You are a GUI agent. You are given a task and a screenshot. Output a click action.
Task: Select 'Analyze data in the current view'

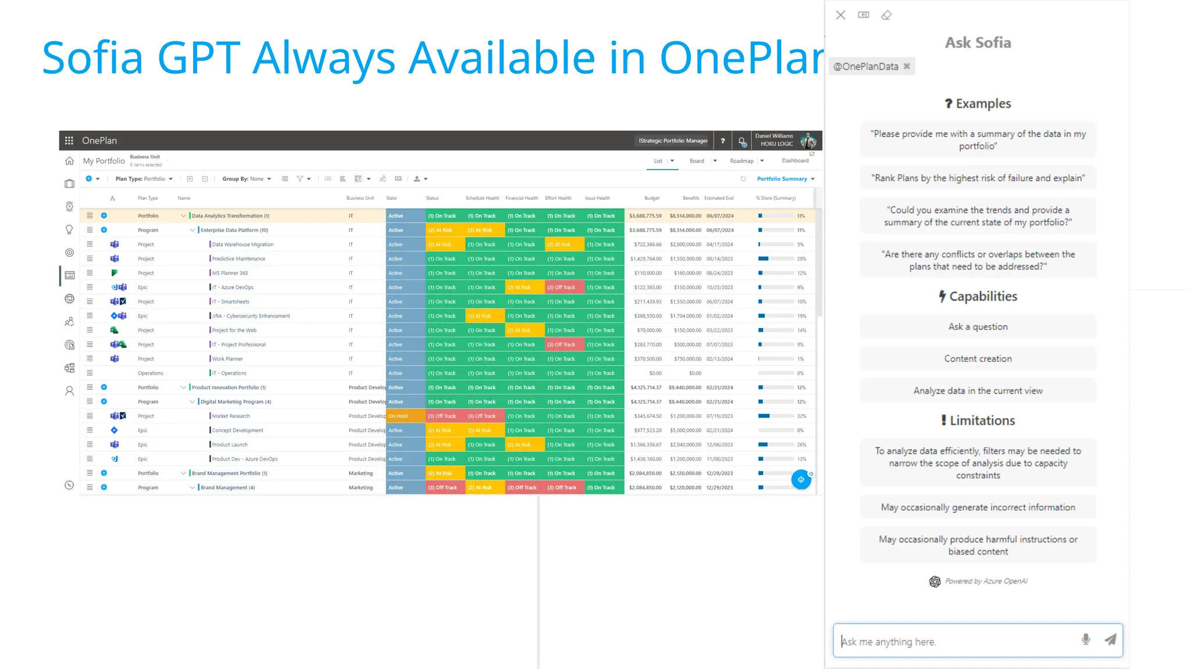978,391
